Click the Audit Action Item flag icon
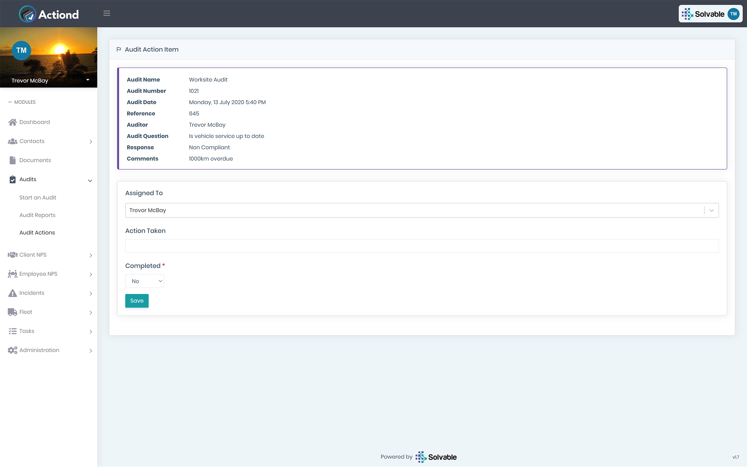The width and height of the screenshot is (747, 467). [119, 49]
